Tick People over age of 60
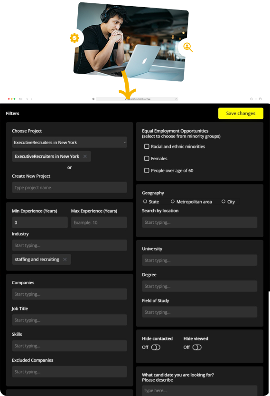This screenshot has width=270, height=396. [x=147, y=171]
